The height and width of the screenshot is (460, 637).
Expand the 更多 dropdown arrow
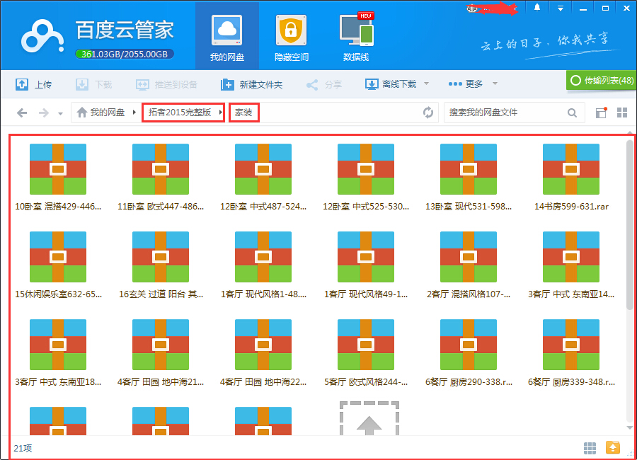pos(495,84)
